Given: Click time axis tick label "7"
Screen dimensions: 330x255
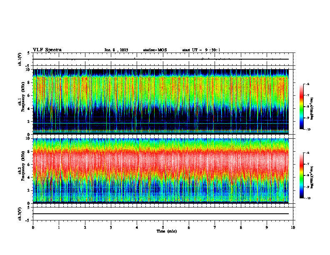Looking at the screenshot, I should [x=215, y=227].
